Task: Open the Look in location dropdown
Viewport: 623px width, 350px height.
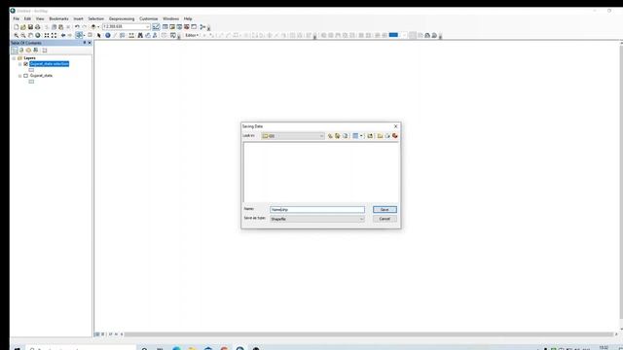Action: pos(321,136)
